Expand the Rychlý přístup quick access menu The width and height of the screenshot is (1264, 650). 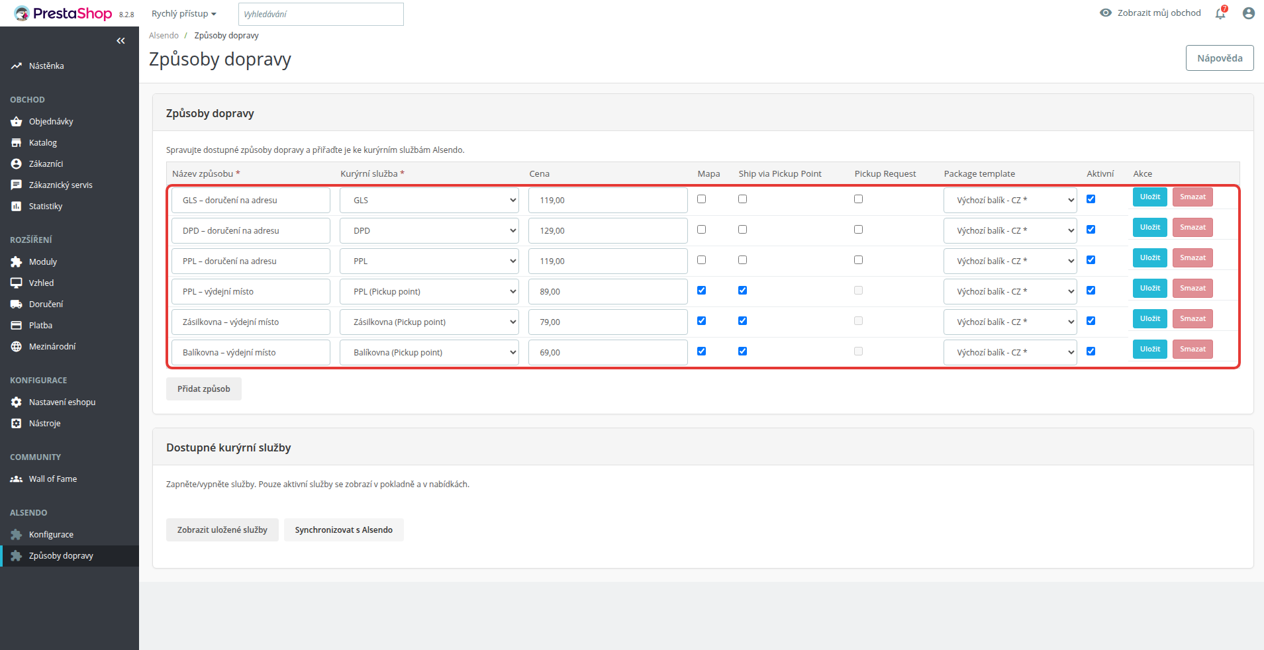[x=184, y=14]
